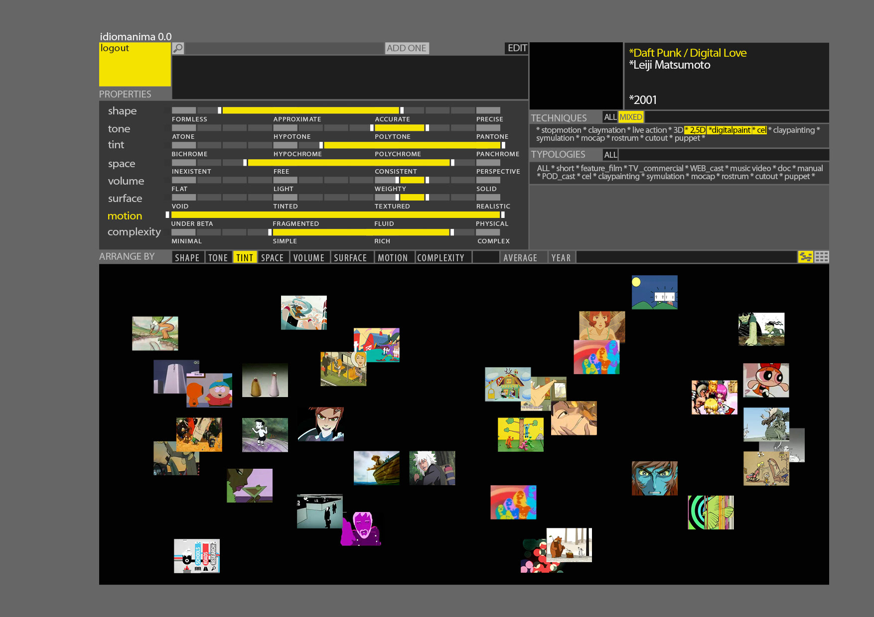
Task: Select the feature_film typology
Action: coord(601,168)
